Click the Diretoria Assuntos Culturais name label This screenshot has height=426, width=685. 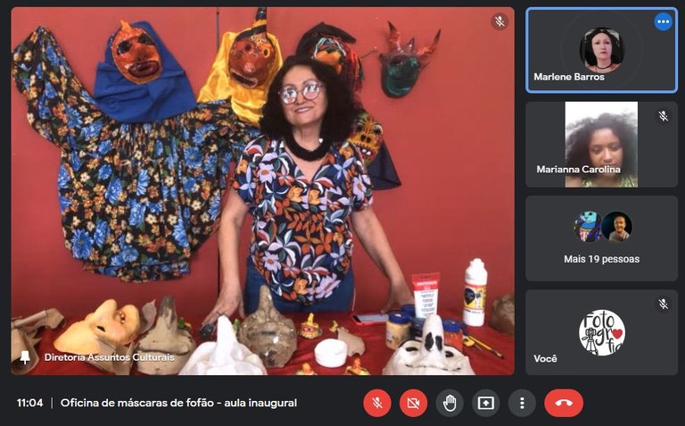(x=109, y=357)
